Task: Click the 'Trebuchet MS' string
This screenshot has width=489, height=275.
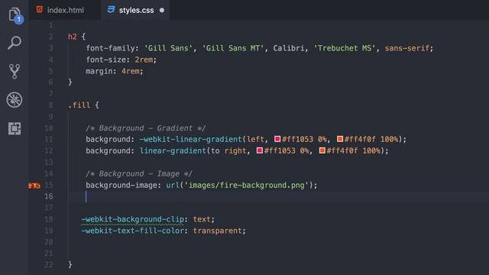Action: [x=345, y=48]
